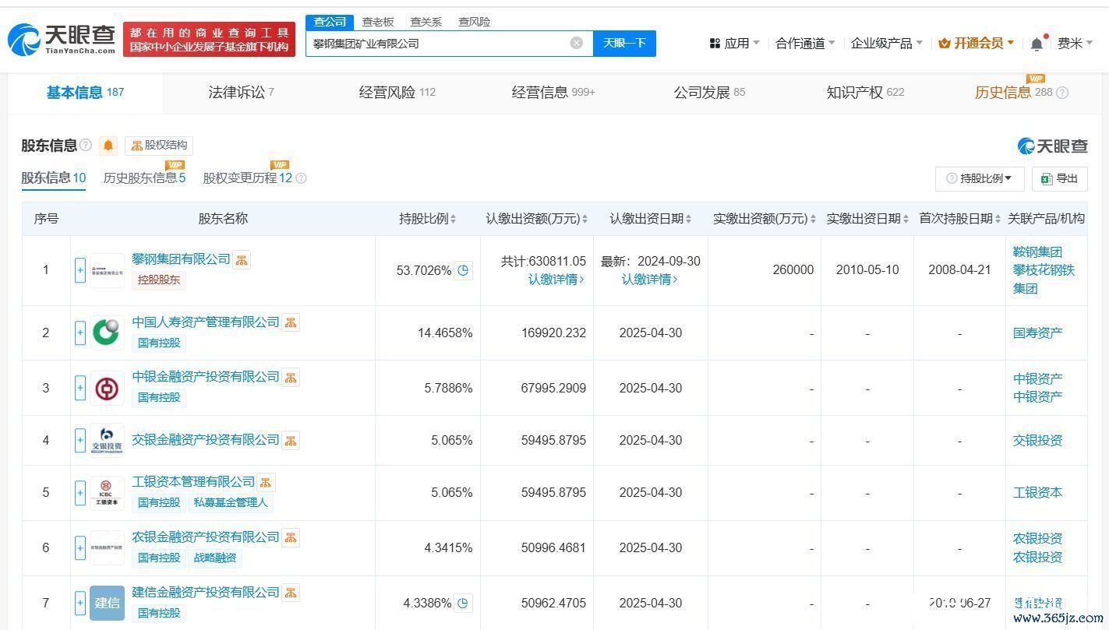The image size is (1109, 630).
Task: Open the 历史信息 VIP tab
Action: click(1013, 93)
